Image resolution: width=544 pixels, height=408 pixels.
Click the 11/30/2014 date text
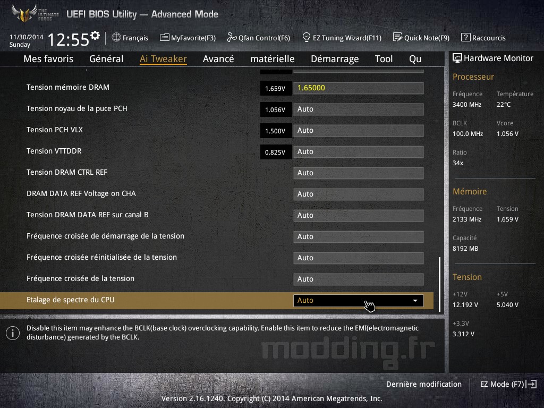coord(27,37)
